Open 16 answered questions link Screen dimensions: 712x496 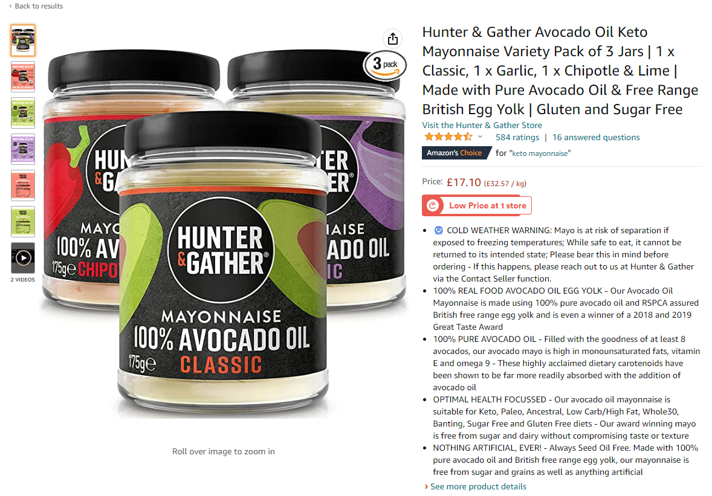click(x=596, y=137)
